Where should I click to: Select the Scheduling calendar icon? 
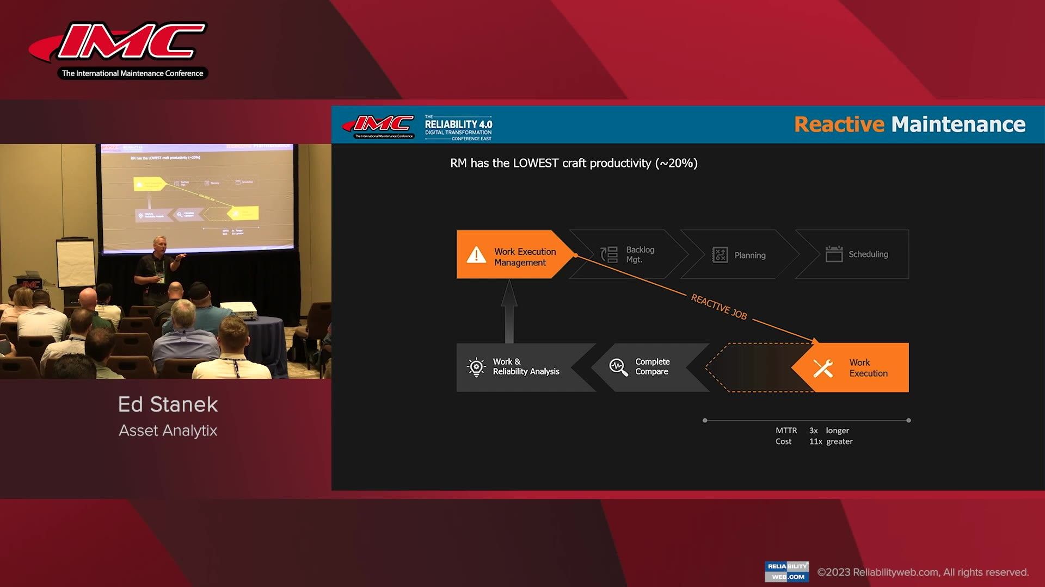pyautogui.click(x=833, y=253)
